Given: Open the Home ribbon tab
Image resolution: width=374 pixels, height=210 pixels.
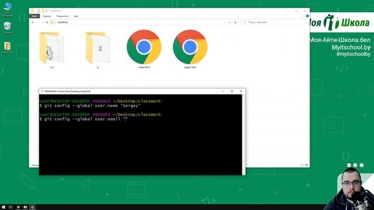Looking at the screenshot, I should 47,16.
